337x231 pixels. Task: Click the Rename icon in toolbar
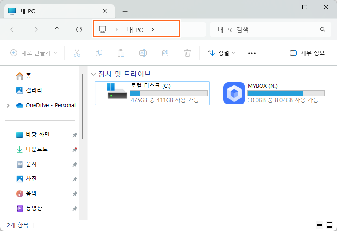143,53
